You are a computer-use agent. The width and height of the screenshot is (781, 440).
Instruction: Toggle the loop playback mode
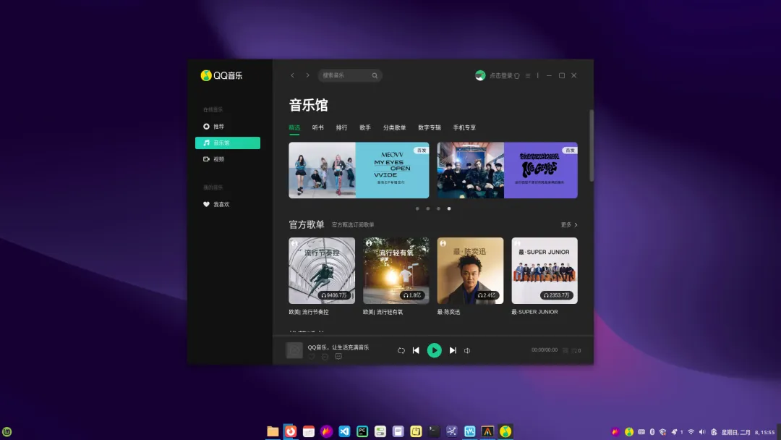coord(401,350)
